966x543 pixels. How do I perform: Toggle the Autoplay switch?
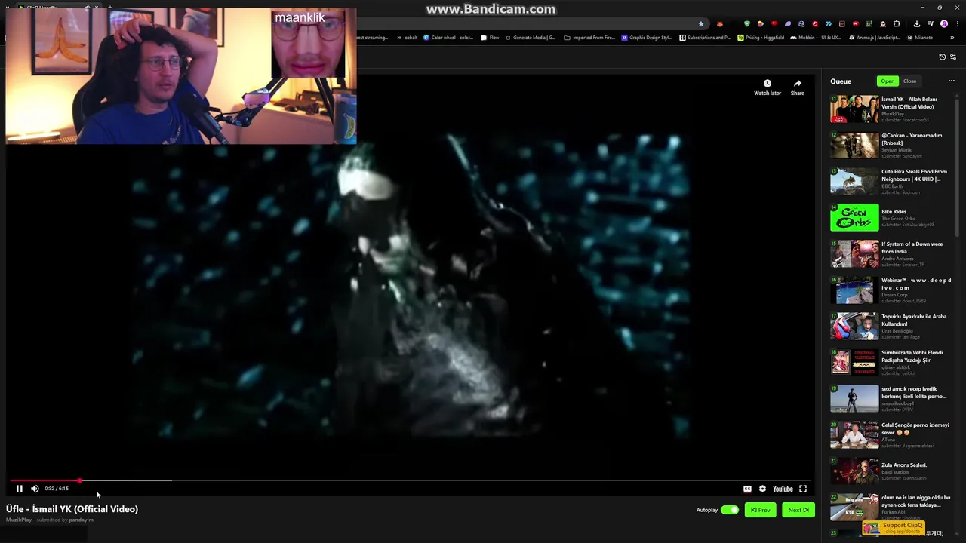[x=730, y=510]
